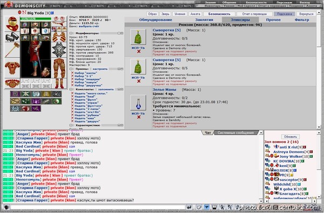The height and width of the screenshot is (213, 324).
Task: Open the Эликсиры tab
Action: point(240,20)
